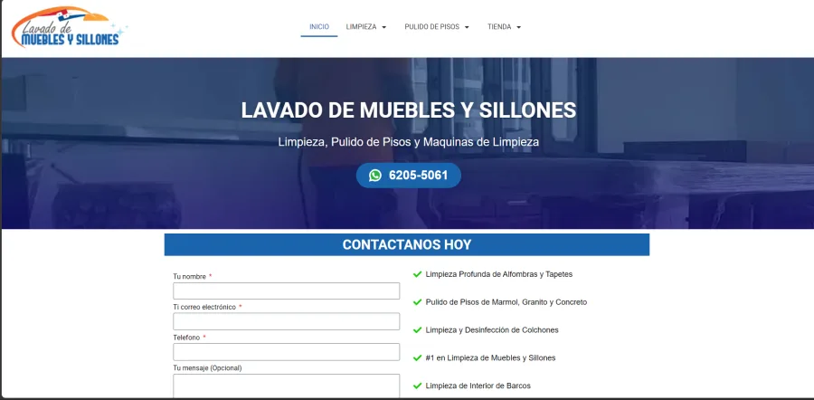The image size is (814, 400).
Task: Click the Tu nombre field label
Action: 190,276
